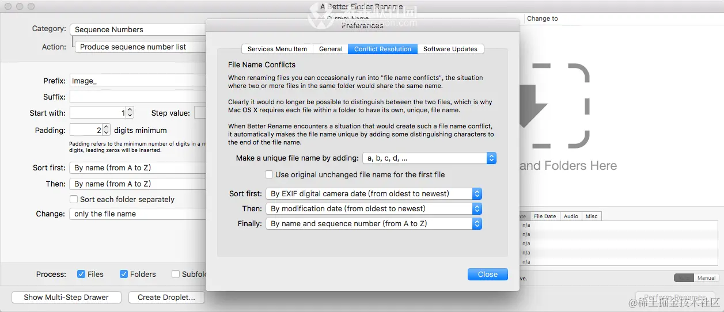Open Preferences Sort first EXIF date dropdown
The height and width of the screenshot is (312, 724).
[x=373, y=193]
